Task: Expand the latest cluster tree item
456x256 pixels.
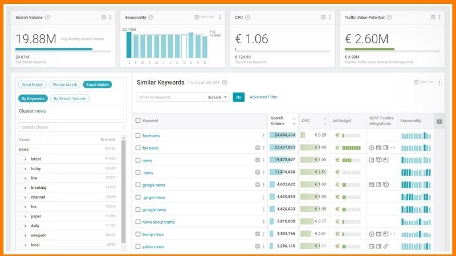Action: coord(26,159)
